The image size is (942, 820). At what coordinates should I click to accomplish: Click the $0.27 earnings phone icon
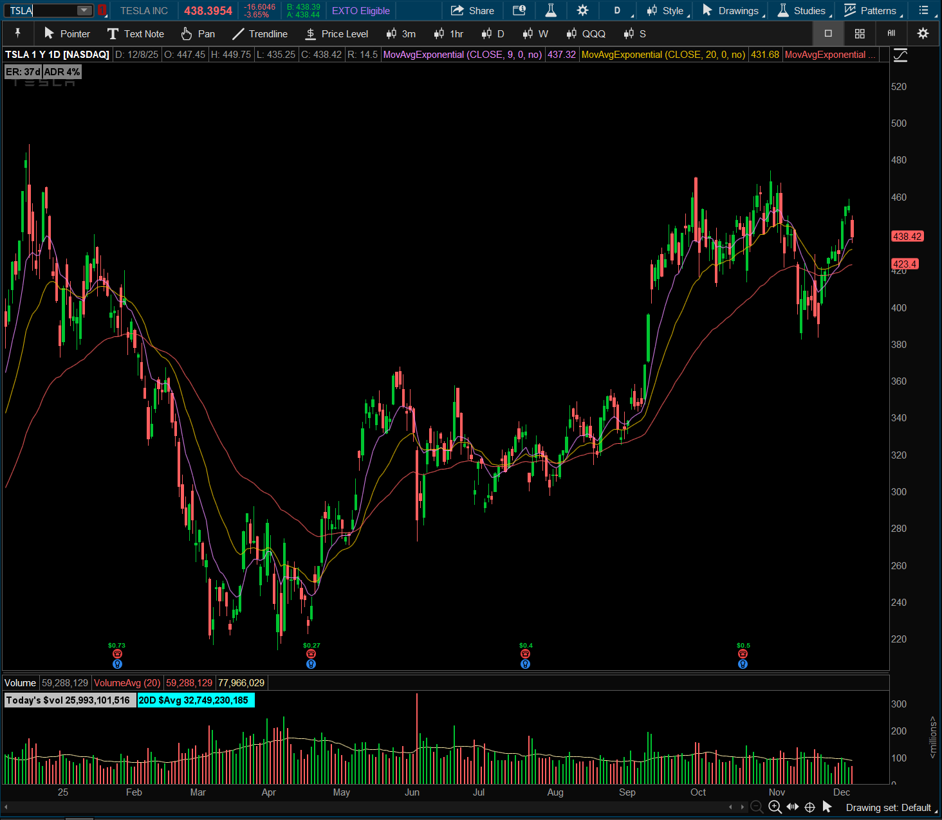(x=311, y=654)
